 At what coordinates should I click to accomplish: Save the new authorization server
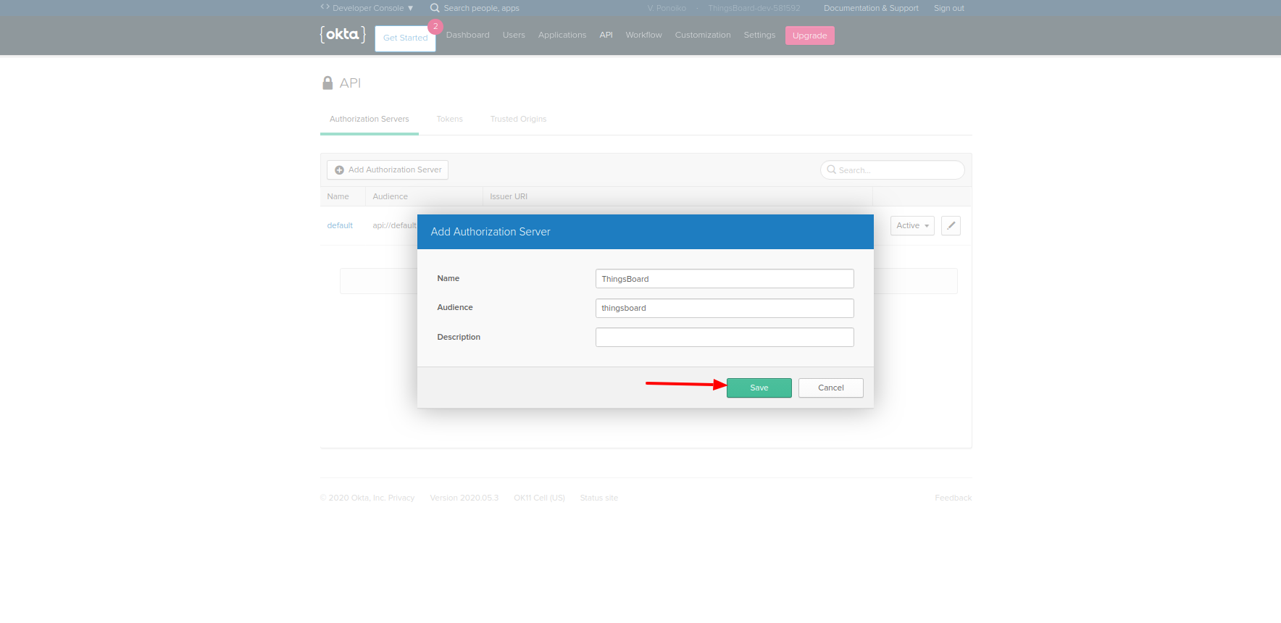point(759,388)
